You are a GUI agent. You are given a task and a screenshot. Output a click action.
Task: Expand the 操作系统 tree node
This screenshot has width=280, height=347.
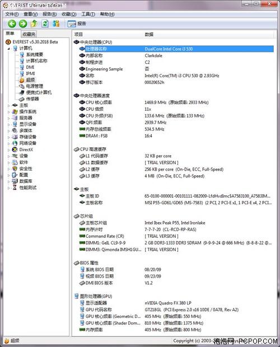9,112
